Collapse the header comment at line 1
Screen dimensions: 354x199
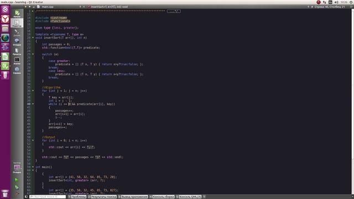click(33, 11)
